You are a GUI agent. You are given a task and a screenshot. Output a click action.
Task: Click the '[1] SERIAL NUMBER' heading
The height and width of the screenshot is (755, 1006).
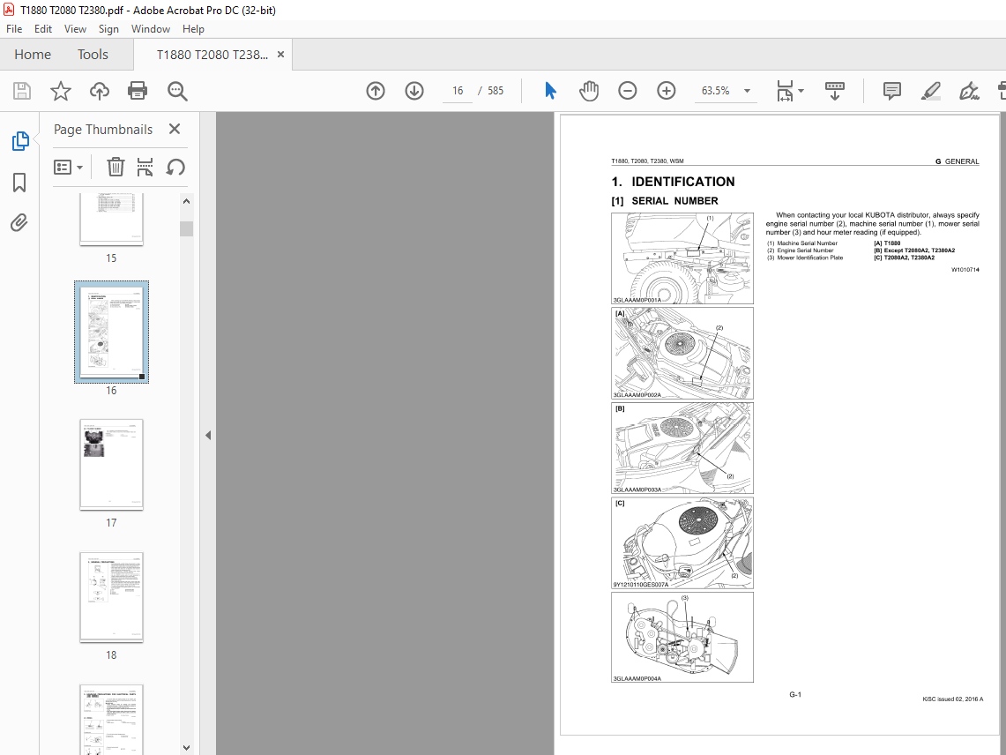pos(665,201)
